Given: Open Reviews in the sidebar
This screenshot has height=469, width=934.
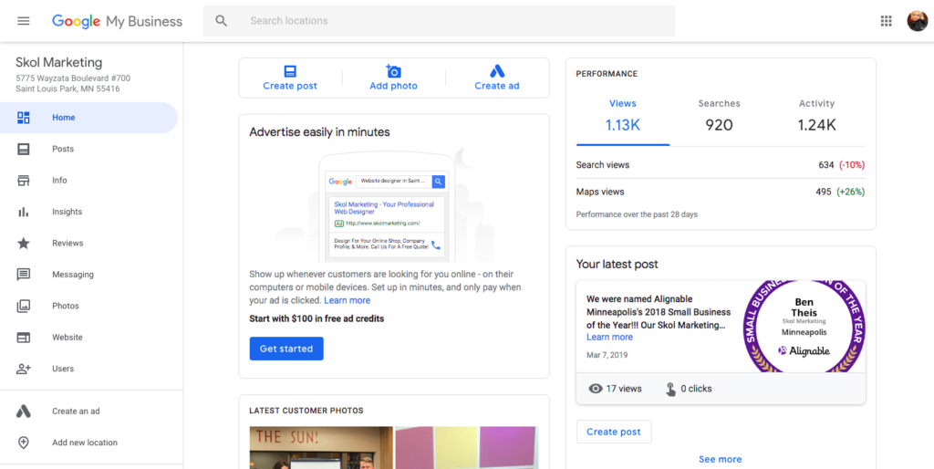Looking at the screenshot, I should (x=88, y=243).
